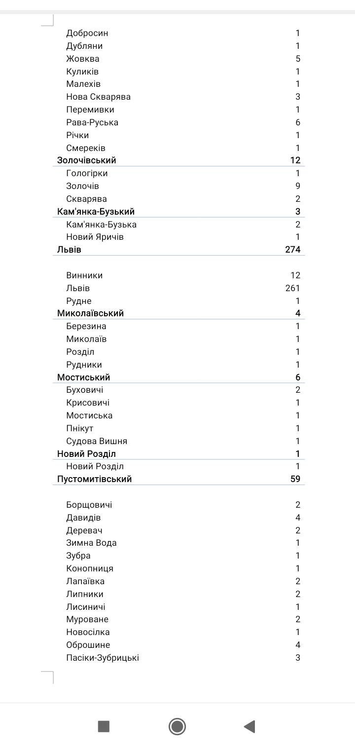Image resolution: width=355 pixels, height=750 pixels.
Task: Click the value 274 total
Action: pos(293,250)
